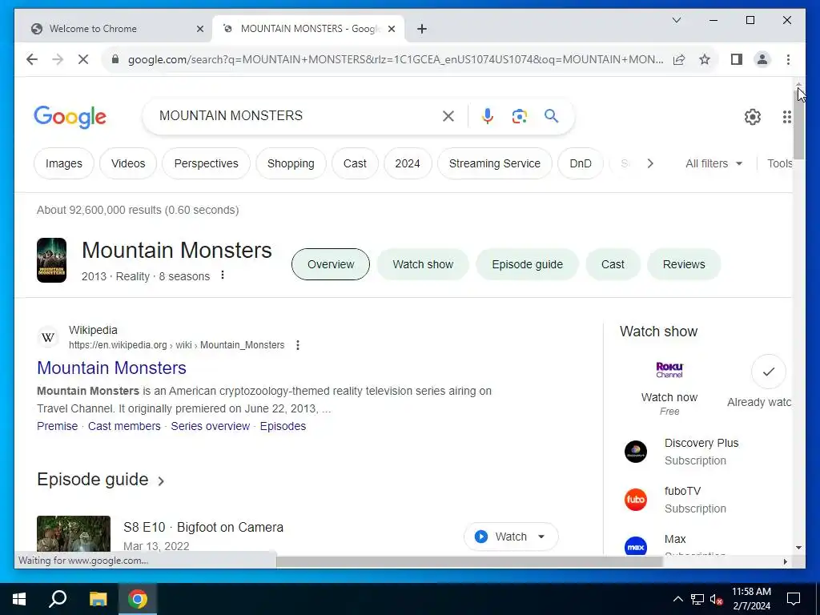Viewport: 820px width, 615px height.
Task: Go back using the browser back arrow
Action: [x=32, y=59]
